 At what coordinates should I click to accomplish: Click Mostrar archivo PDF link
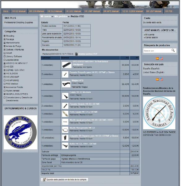tap(88, 54)
